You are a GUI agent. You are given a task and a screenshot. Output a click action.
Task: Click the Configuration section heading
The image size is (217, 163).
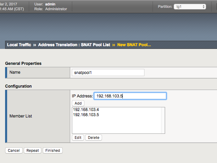coord(18,86)
